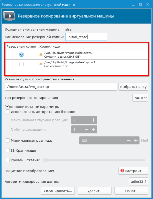The image size is (153, 199).
Task: Click the virtual machine monitor header icon
Action: click(x=9, y=16)
